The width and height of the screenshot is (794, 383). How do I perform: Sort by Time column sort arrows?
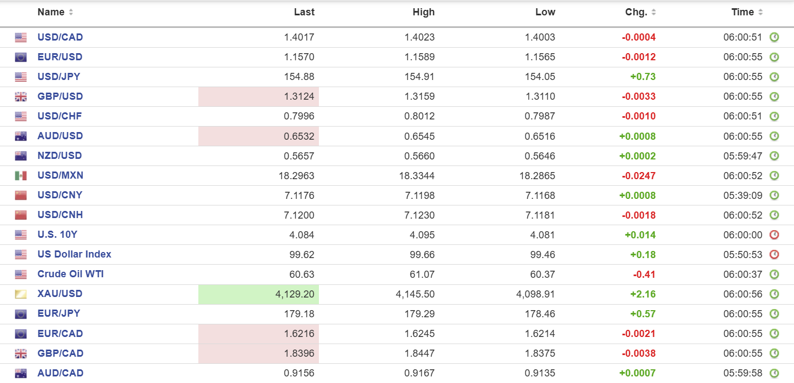[x=761, y=12]
